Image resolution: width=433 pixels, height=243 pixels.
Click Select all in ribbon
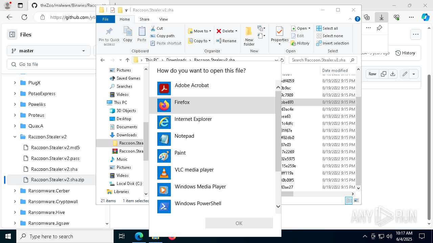point(327,28)
